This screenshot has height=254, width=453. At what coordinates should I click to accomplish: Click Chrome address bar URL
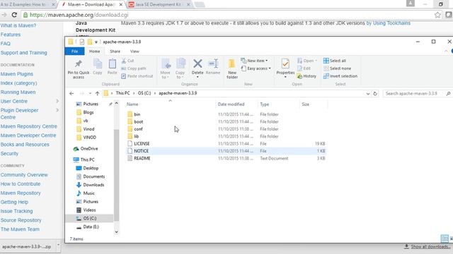(x=79, y=15)
